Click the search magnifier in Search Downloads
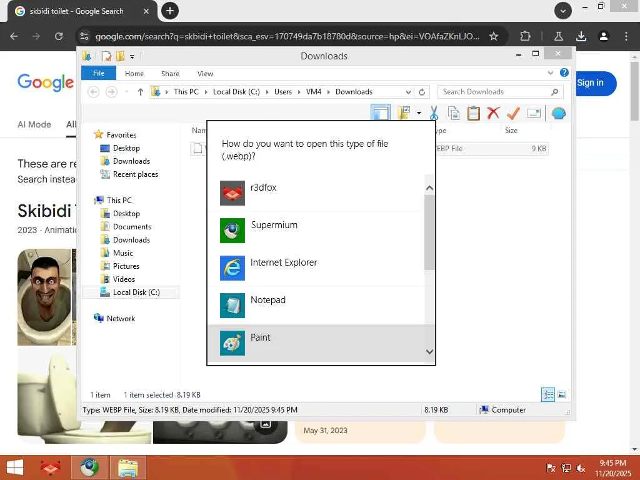This screenshot has height=480, width=640. click(554, 92)
